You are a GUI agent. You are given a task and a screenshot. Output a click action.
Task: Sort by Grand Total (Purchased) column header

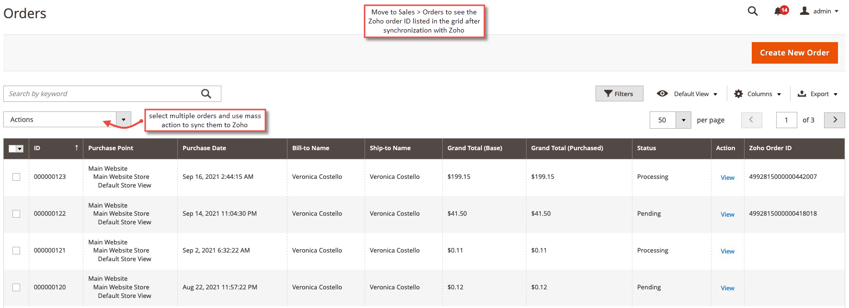click(579, 148)
